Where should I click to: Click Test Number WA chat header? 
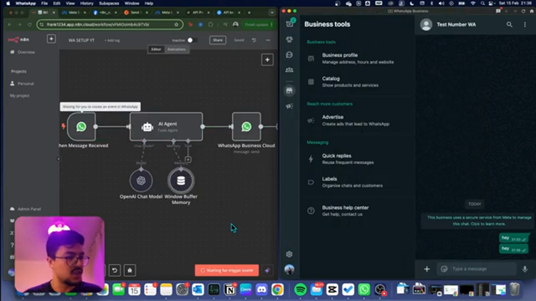[456, 25]
